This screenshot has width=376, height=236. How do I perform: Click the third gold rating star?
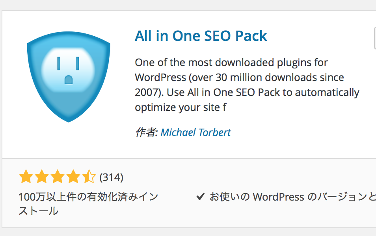[x=58, y=177]
